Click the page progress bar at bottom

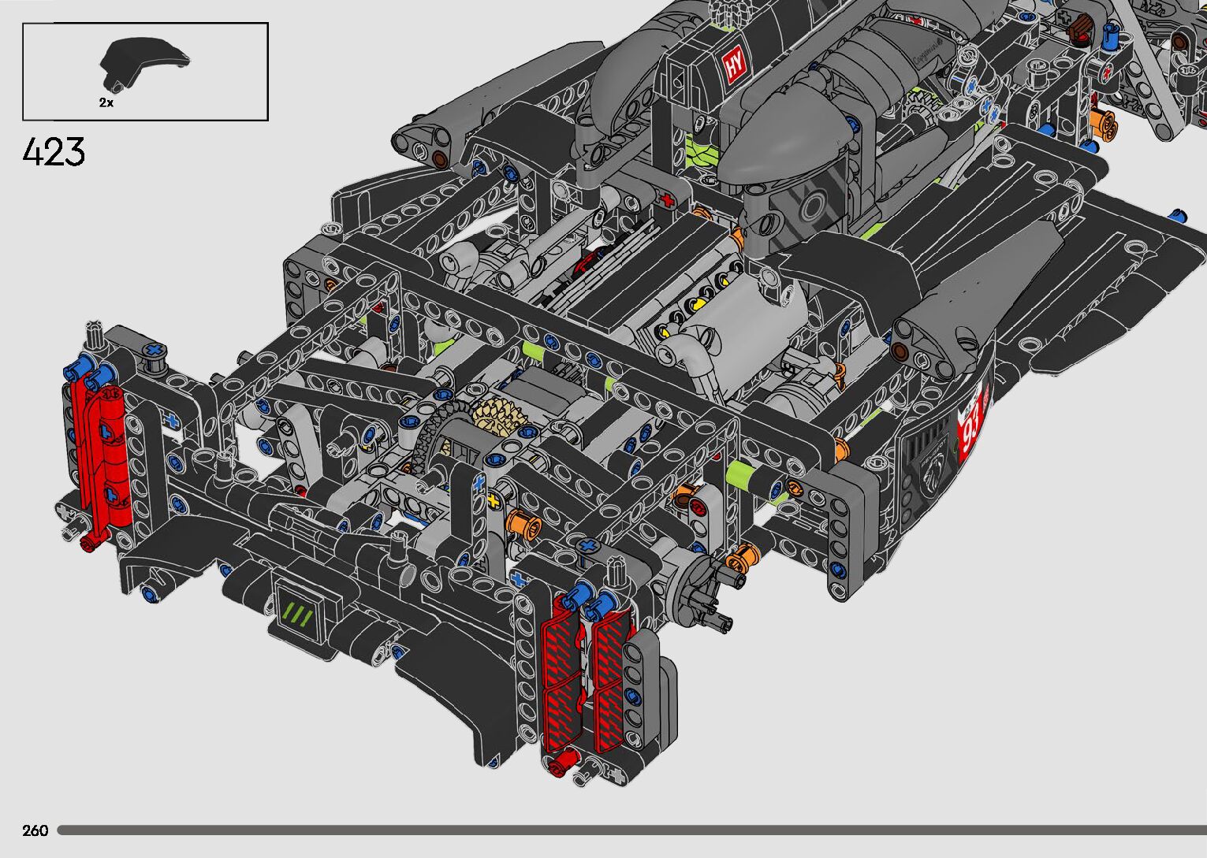[631, 830]
